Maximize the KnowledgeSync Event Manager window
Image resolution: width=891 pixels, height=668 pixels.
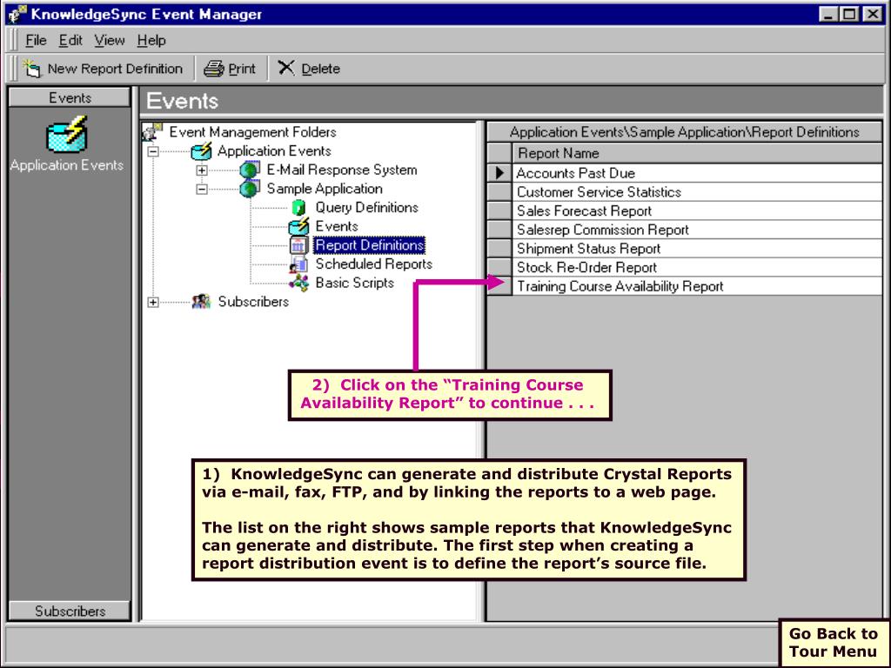tap(849, 14)
